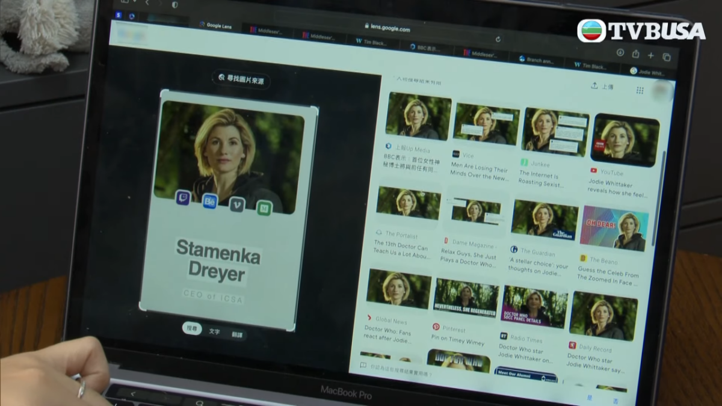This screenshot has height=406, width=722.
Task: Switch to the Google Lens tab
Action: [218, 26]
